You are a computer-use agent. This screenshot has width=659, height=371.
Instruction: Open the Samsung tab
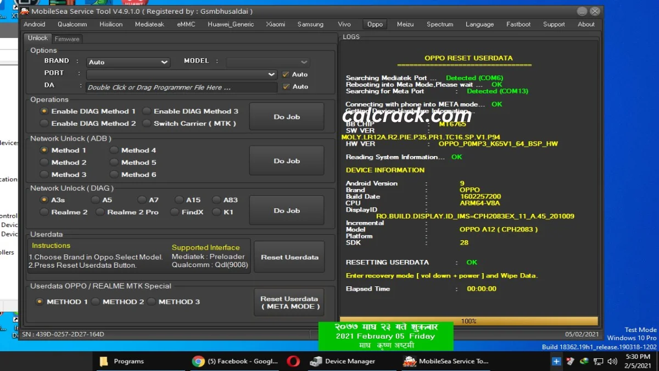pos(310,24)
